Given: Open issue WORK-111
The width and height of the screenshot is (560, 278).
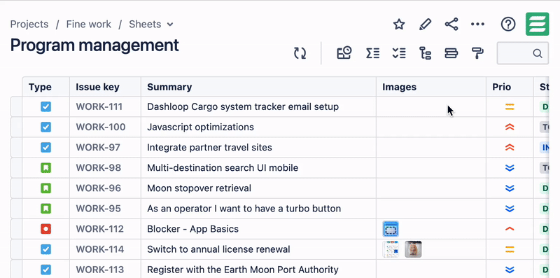Looking at the screenshot, I should (x=99, y=107).
